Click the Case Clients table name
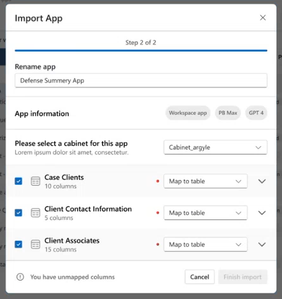The image size is (282, 299). (64, 177)
